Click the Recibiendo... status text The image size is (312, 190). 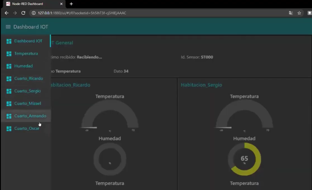tap(89, 57)
